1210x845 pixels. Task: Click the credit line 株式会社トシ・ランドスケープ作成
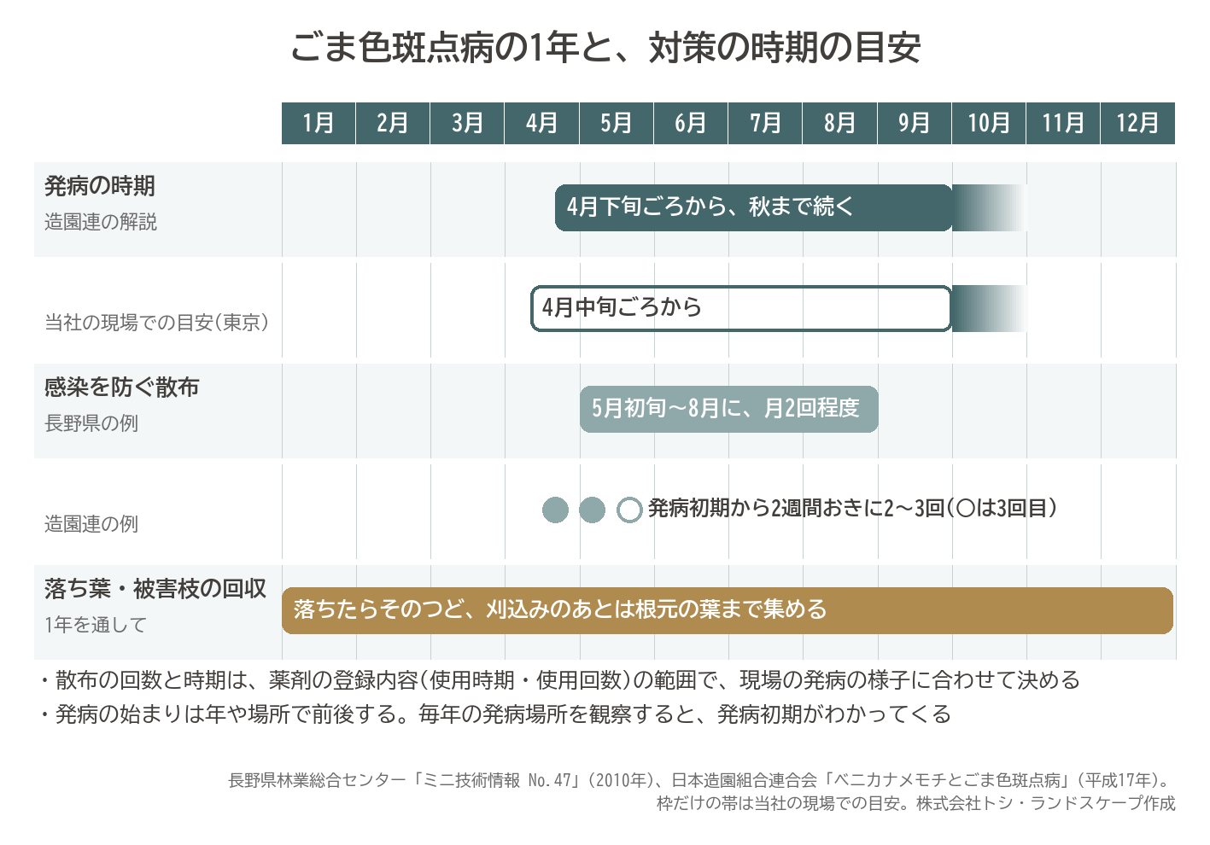(1046, 803)
